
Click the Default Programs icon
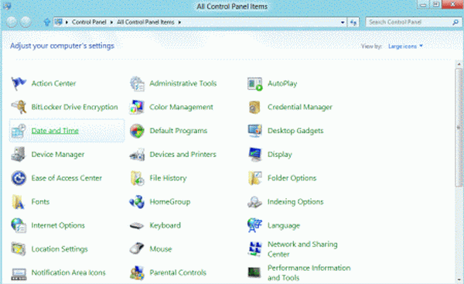pos(137,131)
